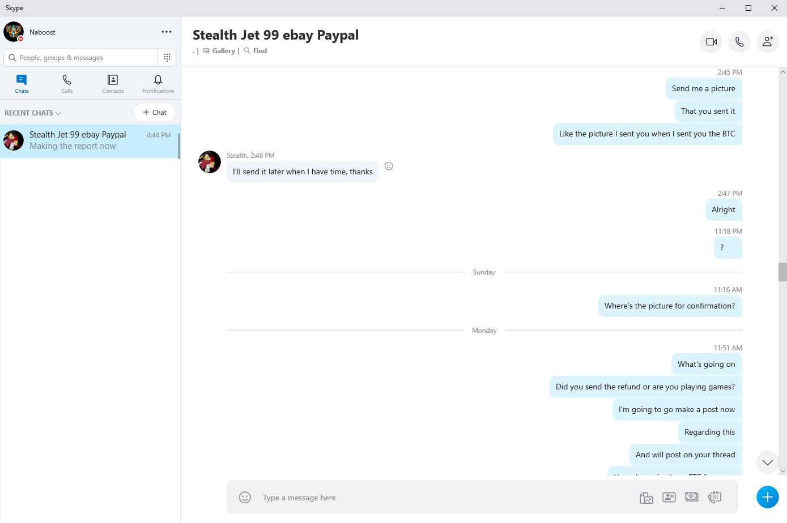This screenshot has height=523, width=787.
Task: Click the "That you sent it" message
Action: coord(708,111)
